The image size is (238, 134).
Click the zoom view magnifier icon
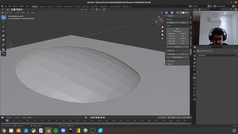[162, 27]
